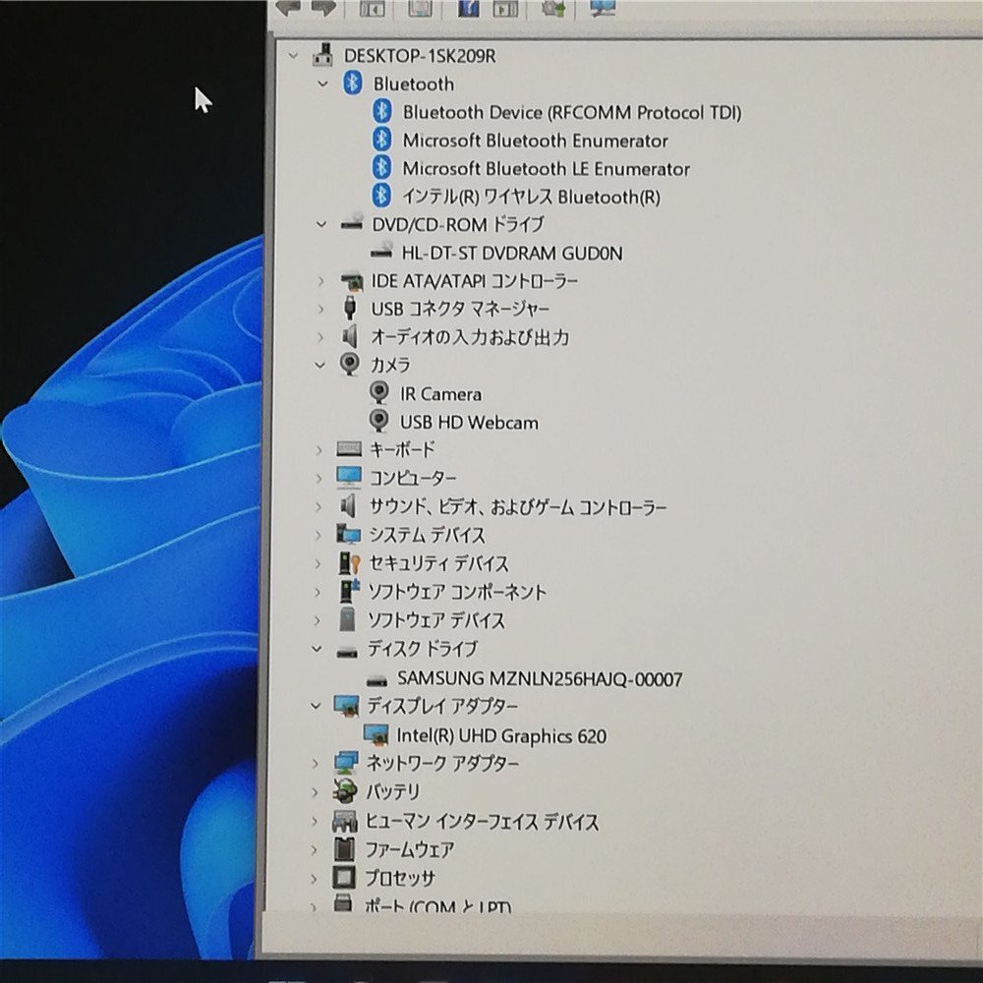This screenshot has width=983, height=983.
Task: Select "DESKTOP-1SK209R" root label
Action: coord(420,56)
